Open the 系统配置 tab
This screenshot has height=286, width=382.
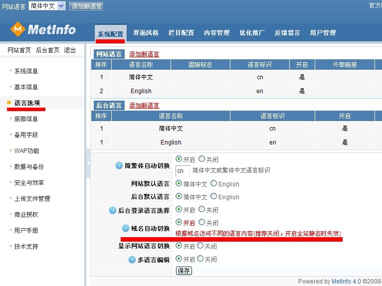110,34
